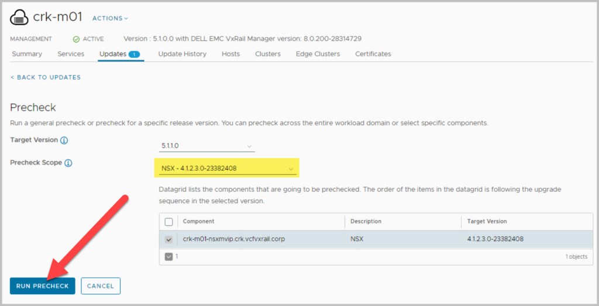Click the CANCEL button

point(101,286)
